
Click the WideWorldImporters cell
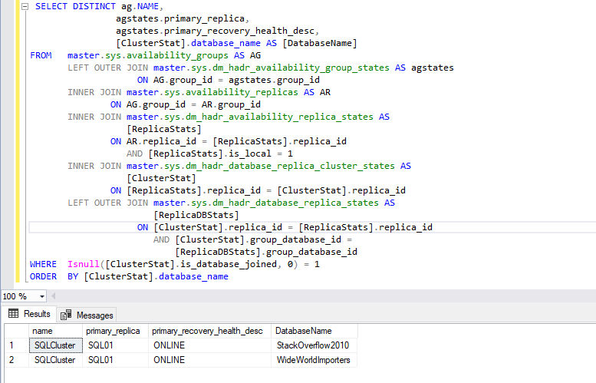[314, 360]
